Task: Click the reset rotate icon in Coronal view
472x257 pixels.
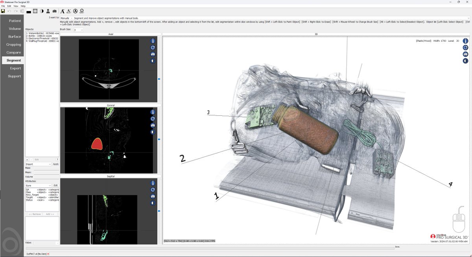Action: pos(153,119)
